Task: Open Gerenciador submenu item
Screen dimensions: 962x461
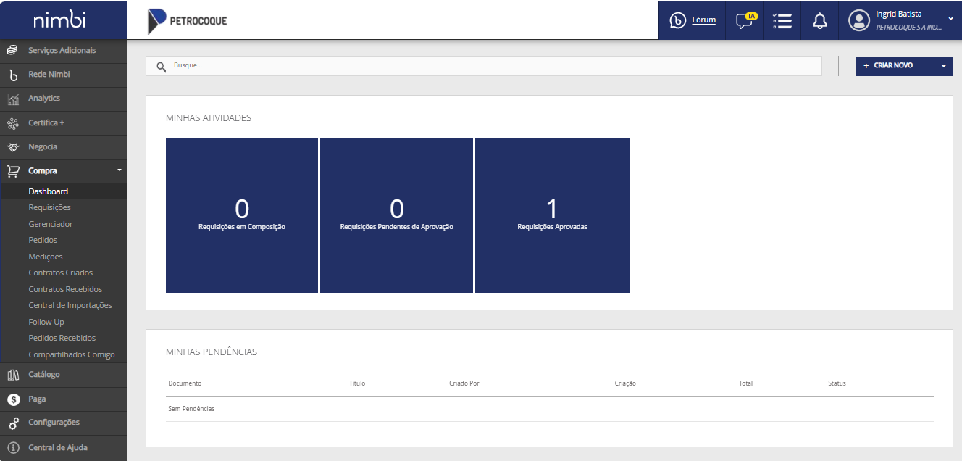Action: click(x=51, y=224)
